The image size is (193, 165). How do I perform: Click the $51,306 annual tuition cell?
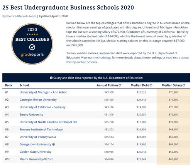[x=109, y=115]
